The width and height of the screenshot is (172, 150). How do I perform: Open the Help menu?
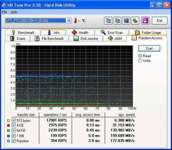pos(14,12)
